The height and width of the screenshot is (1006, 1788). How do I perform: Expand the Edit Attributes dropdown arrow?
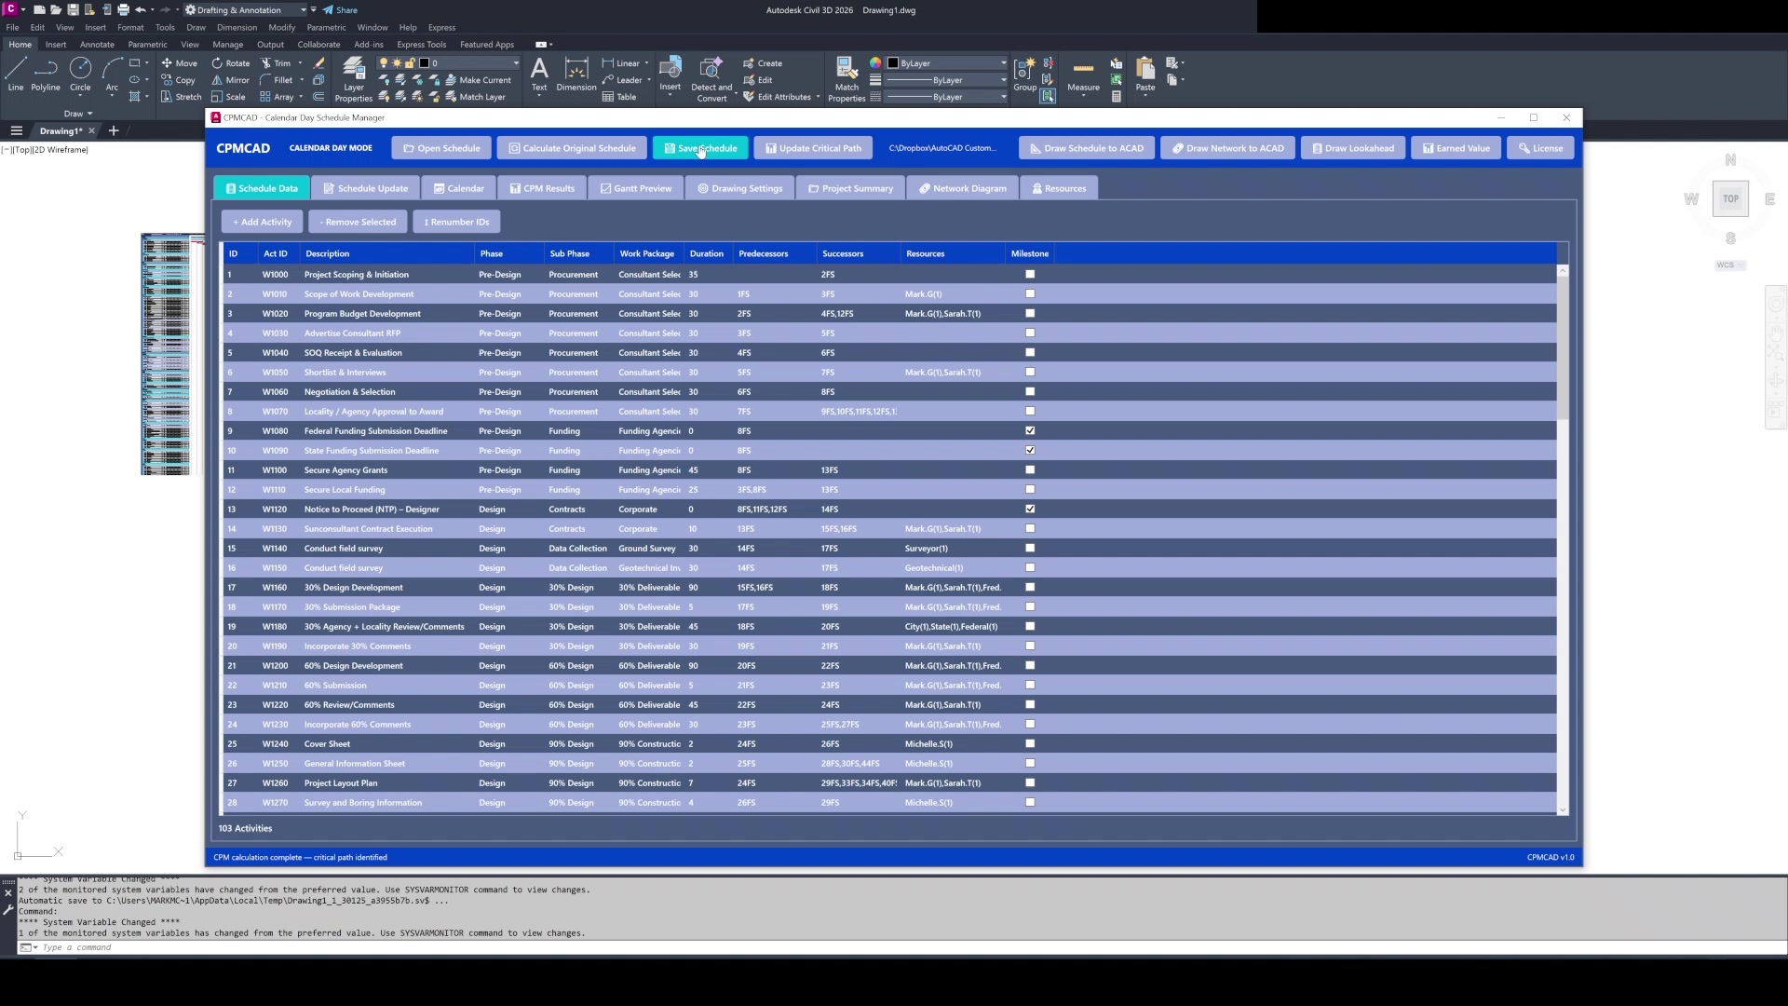(818, 97)
